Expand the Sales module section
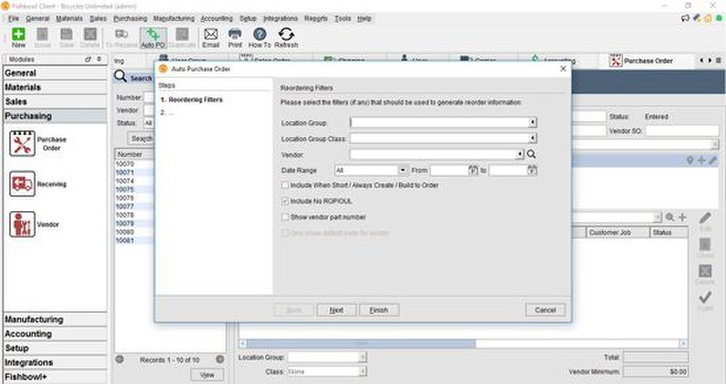This screenshot has width=726, height=384. pyautogui.click(x=54, y=102)
